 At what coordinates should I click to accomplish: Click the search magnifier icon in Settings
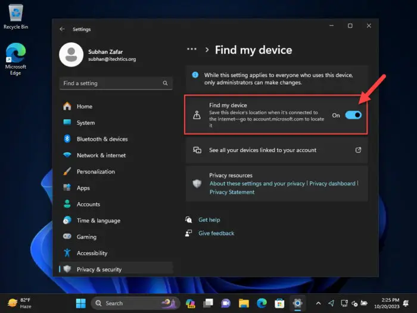[x=165, y=83]
